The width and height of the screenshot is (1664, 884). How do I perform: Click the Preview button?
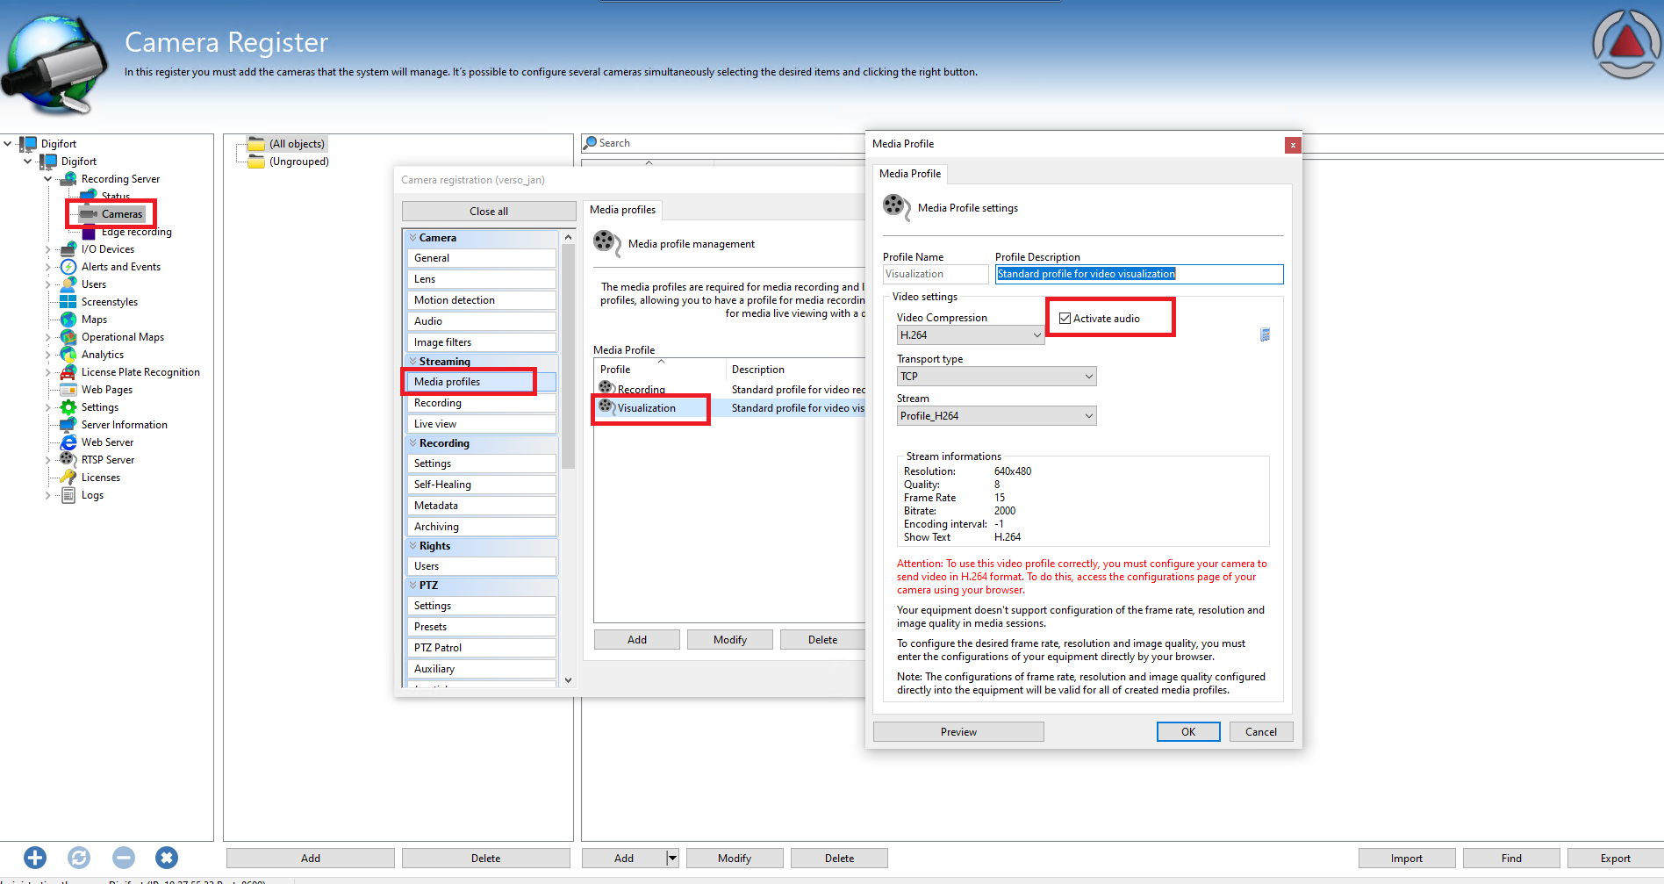[x=958, y=732]
